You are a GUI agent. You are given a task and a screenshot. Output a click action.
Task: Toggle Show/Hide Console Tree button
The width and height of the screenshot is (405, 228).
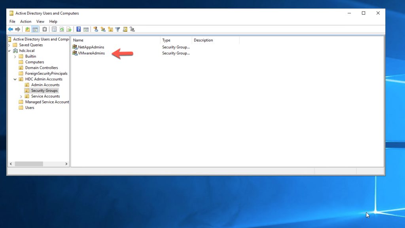(x=35, y=29)
